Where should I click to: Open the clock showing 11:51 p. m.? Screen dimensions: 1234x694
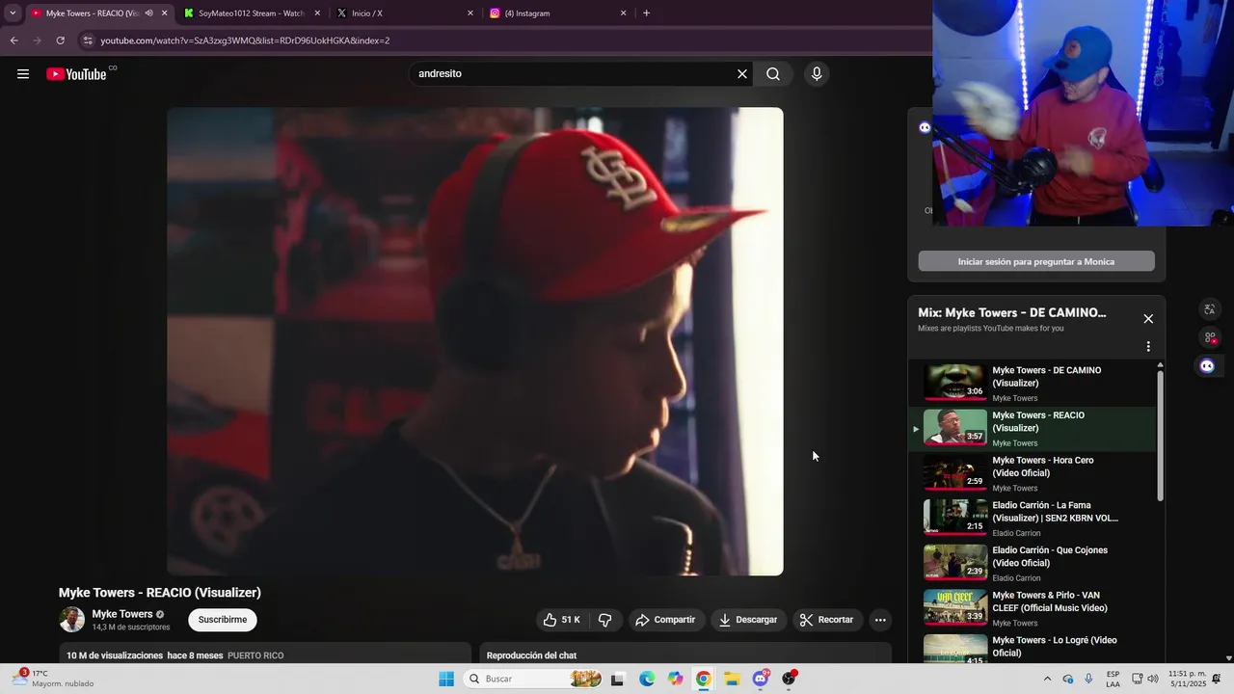coord(1187,679)
